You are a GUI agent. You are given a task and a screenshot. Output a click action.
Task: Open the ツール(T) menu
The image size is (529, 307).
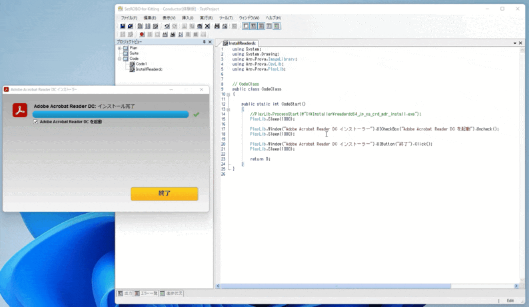pyautogui.click(x=226, y=17)
